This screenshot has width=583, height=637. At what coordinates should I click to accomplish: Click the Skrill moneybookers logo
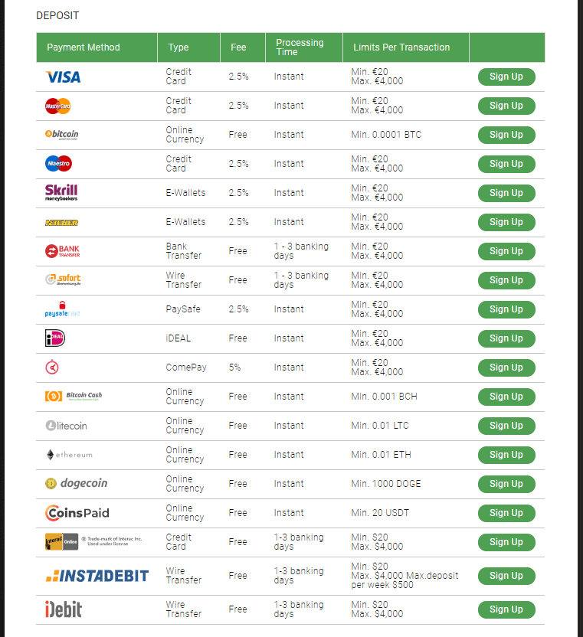61,193
